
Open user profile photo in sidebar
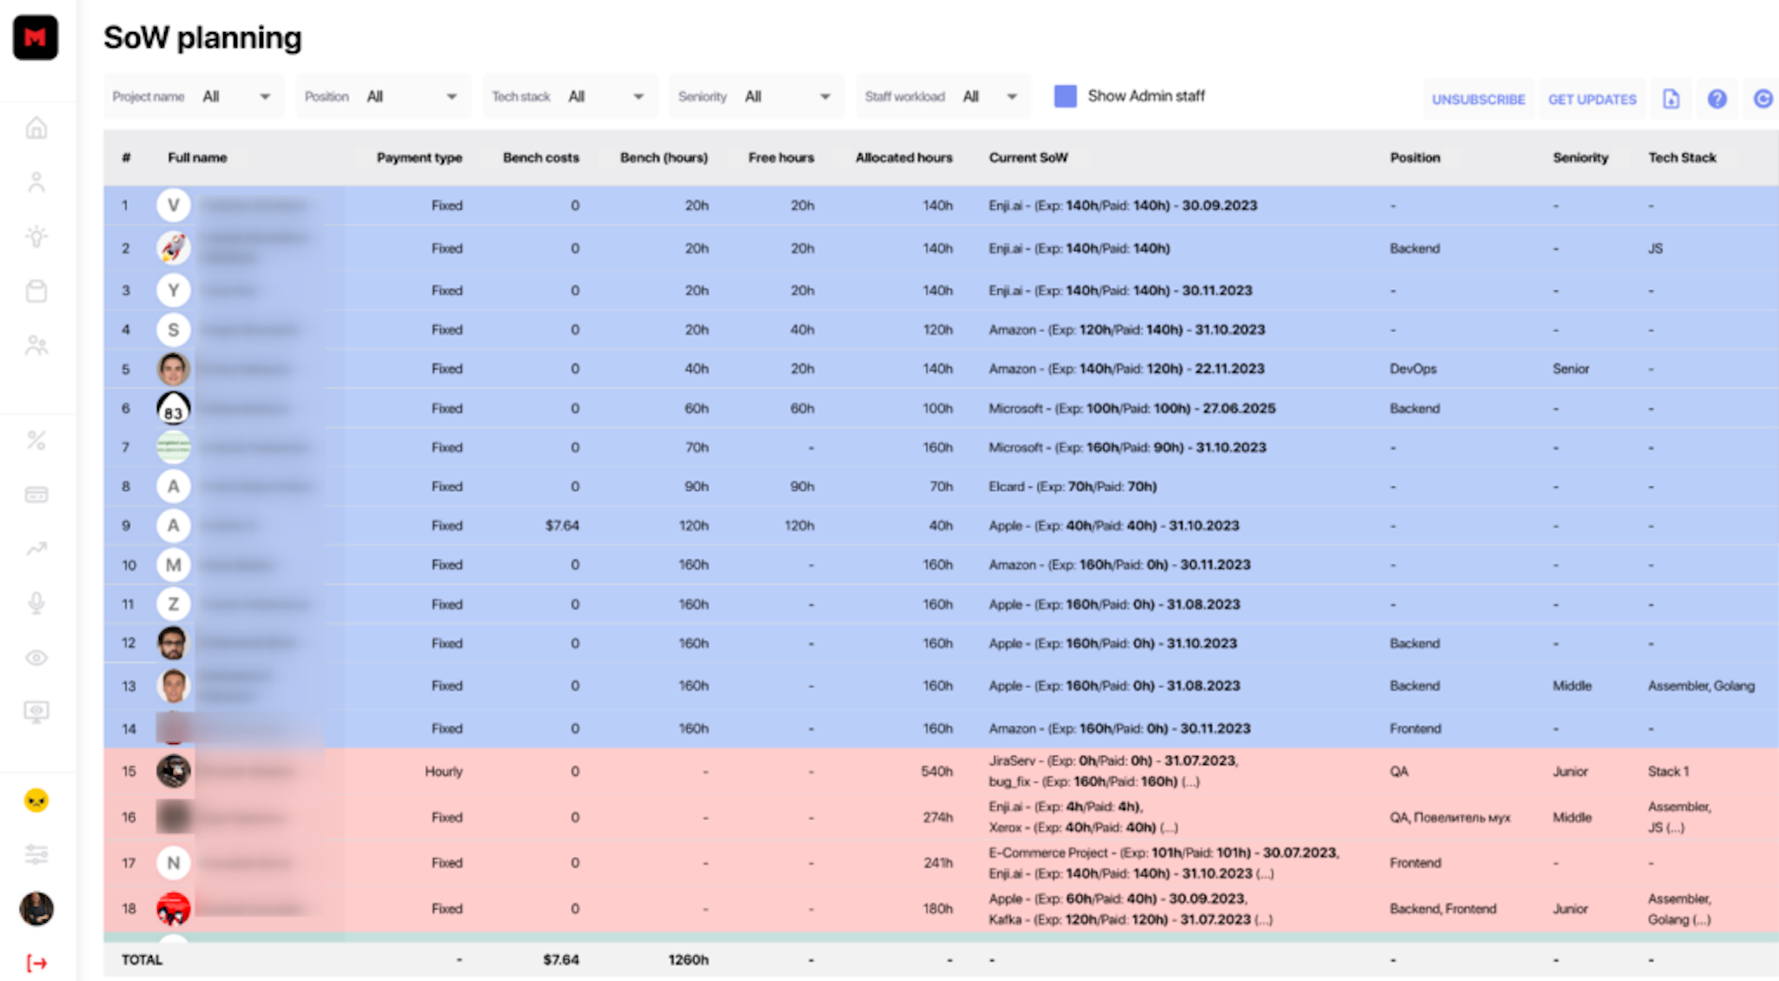[x=36, y=909]
